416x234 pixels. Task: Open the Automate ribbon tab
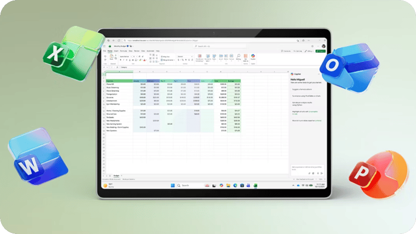pos(150,51)
